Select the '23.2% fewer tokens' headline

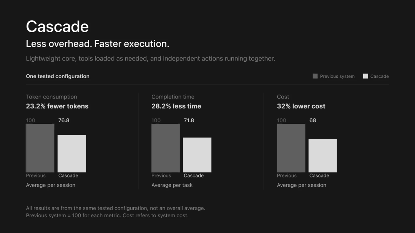coord(57,106)
